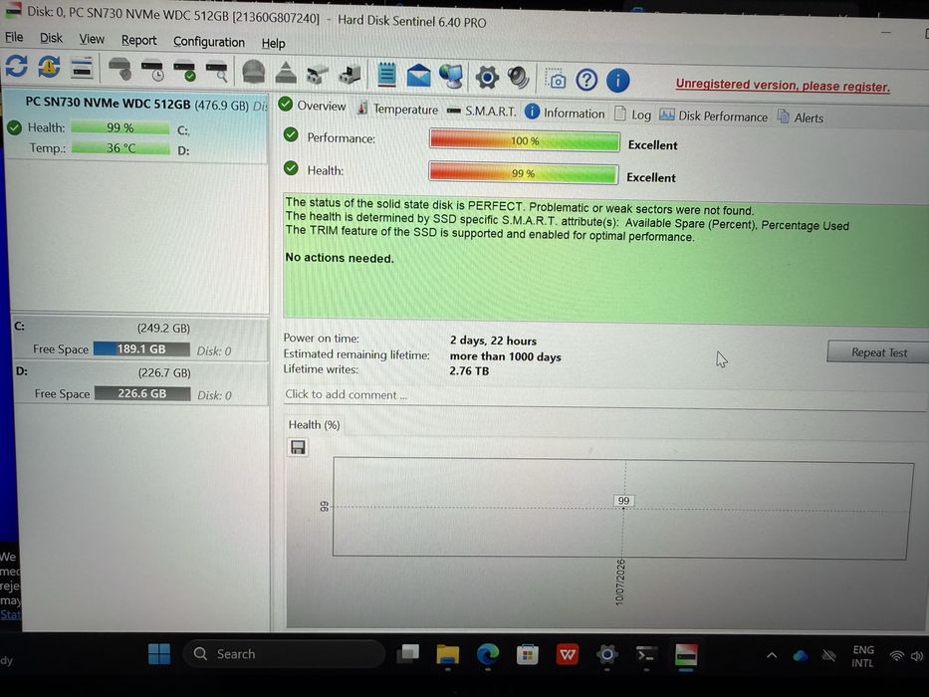Image resolution: width=929 pixels, height=697 pixels.
Task: Click the 'more than 1000 days' lifetime value
Action: pyautogui.click(x=506, y=356)
